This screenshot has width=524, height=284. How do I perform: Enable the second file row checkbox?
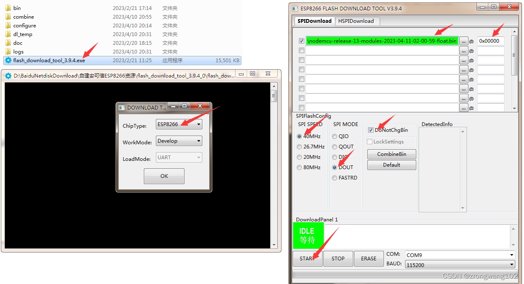(301, 51)
